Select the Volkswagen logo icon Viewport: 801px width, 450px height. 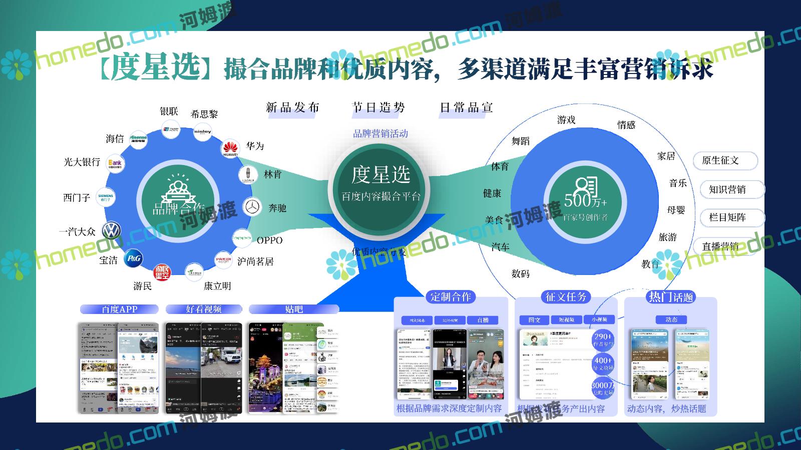point(111,230)
